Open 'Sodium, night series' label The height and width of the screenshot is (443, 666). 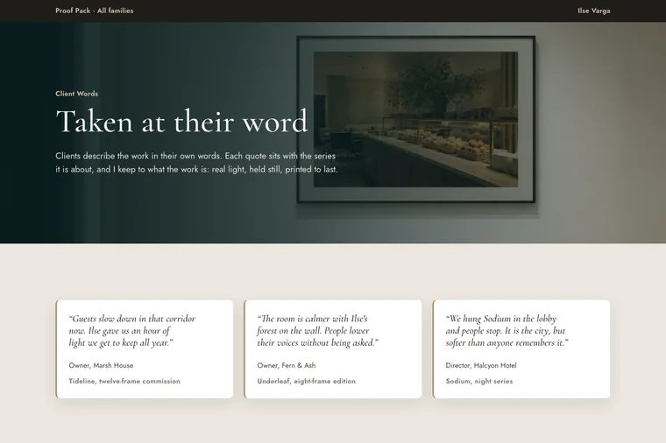click(x=479, y=381)
